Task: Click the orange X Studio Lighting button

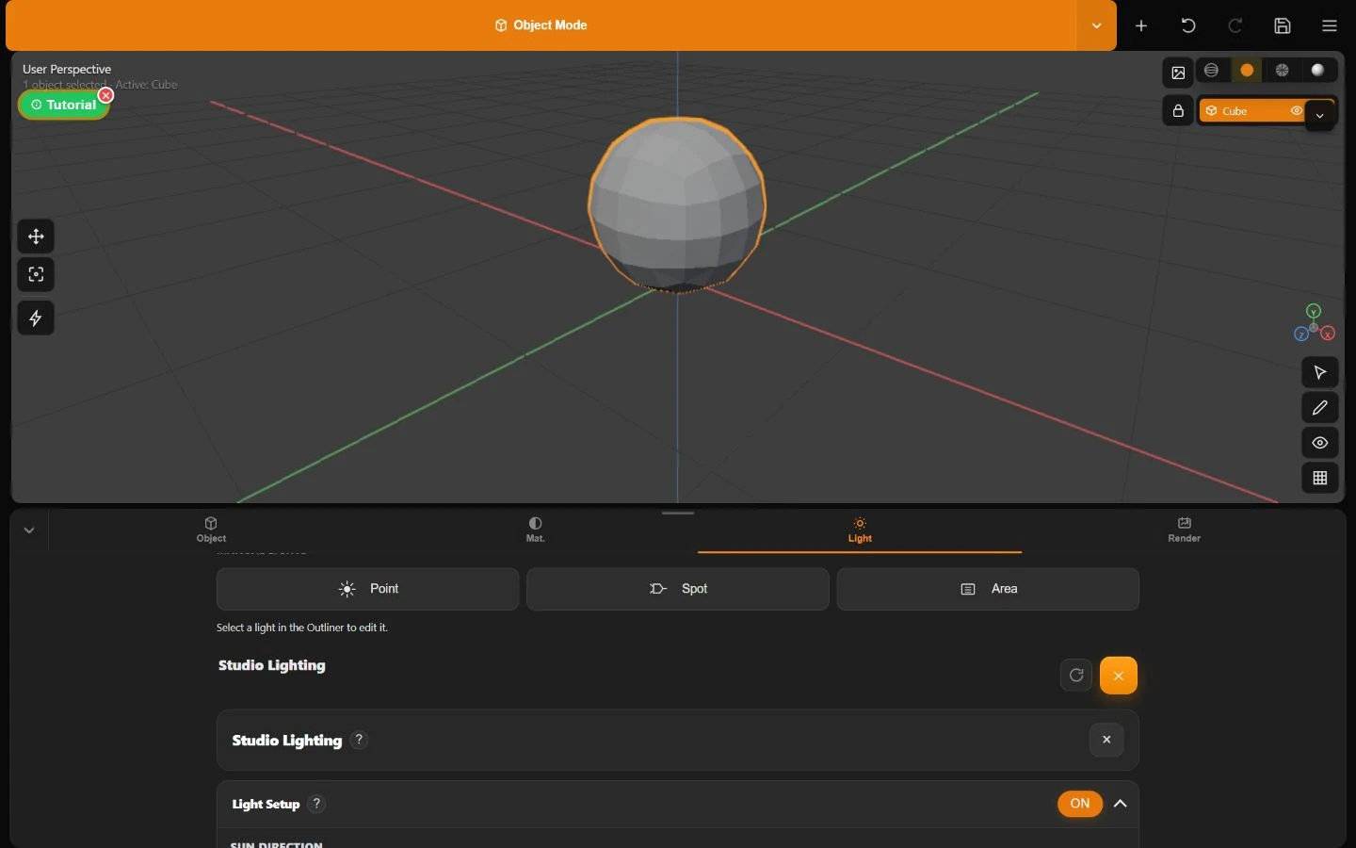Action: [1119, 676]
